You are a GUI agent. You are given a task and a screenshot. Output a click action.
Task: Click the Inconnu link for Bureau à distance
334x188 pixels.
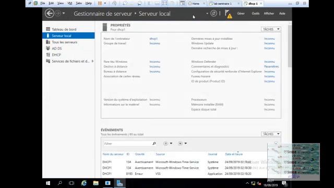(154, 72)
